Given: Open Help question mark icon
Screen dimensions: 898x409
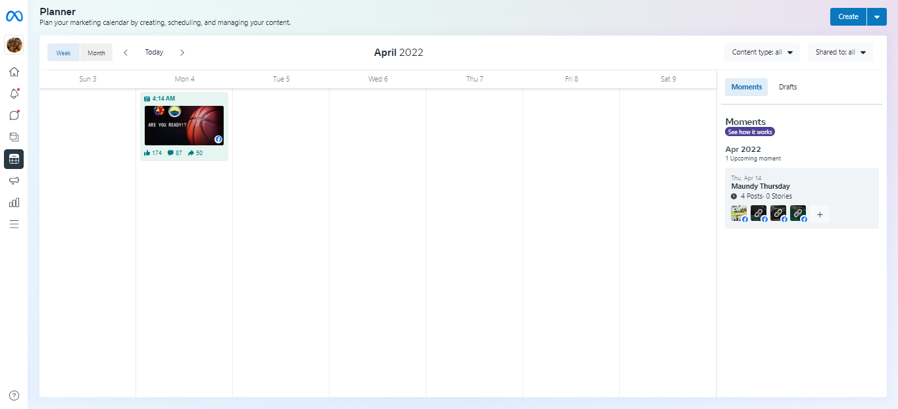Looking at the screenshot, I should click(x=14, y=395).
